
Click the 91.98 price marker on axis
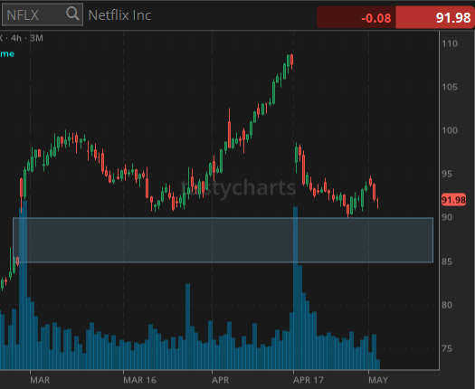click(453, 200)
